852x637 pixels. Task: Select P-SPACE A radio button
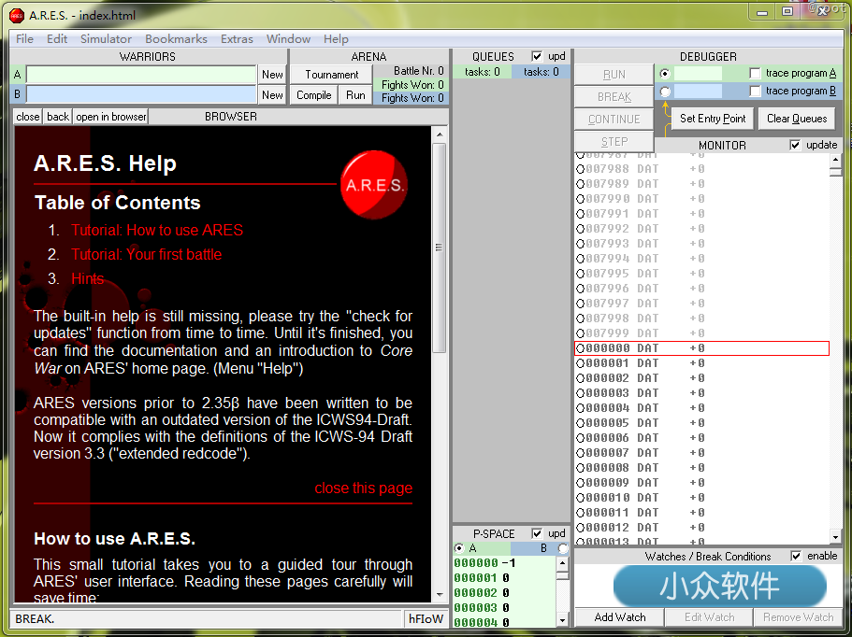[x=459, y=548]
